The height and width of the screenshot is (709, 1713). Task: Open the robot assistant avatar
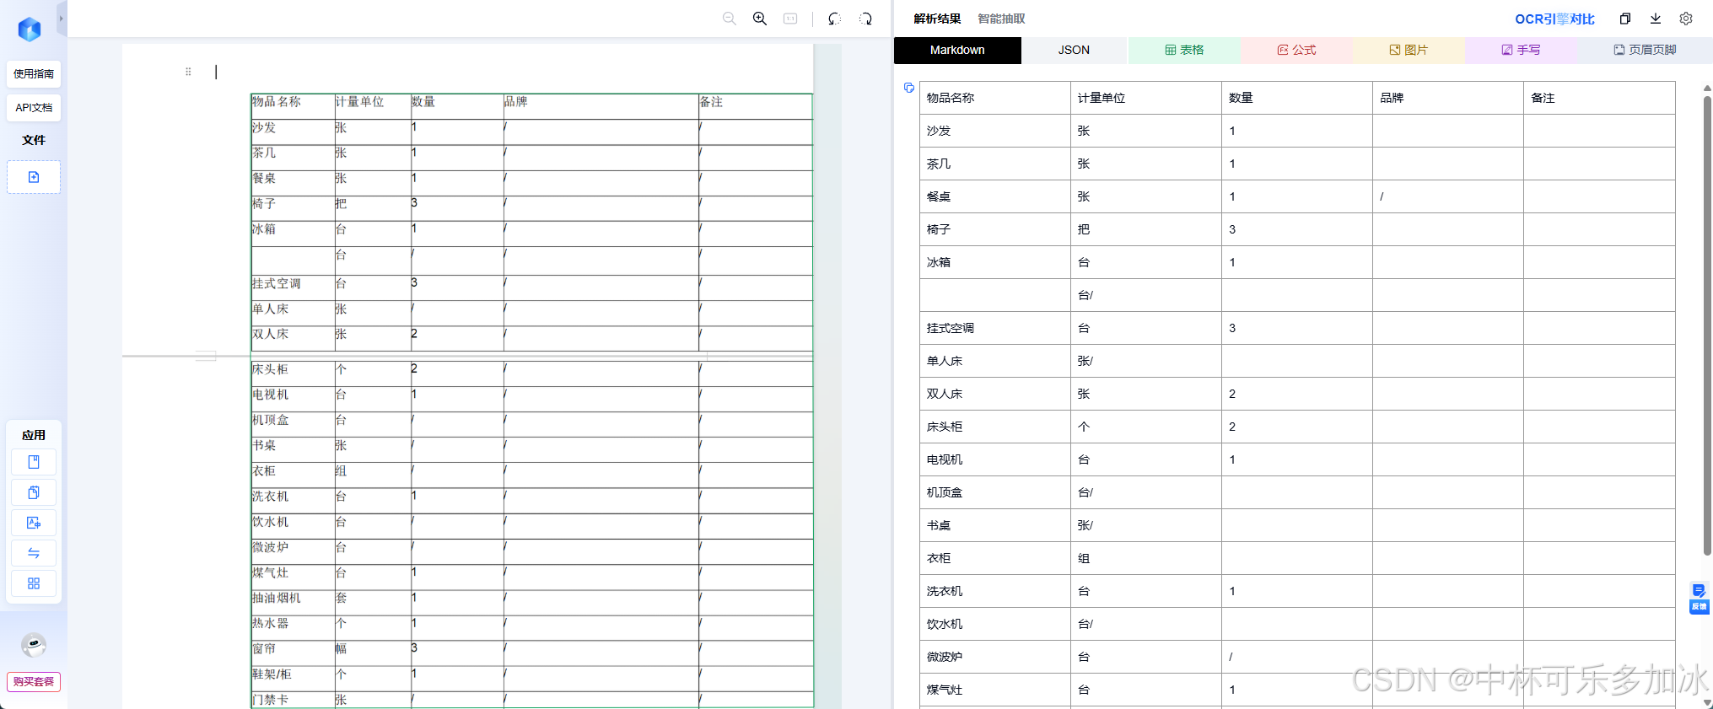point(34,645)
